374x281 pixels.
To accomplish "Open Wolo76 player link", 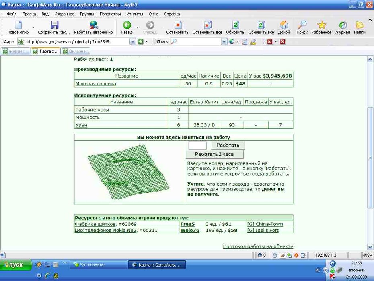I will 190,230.
